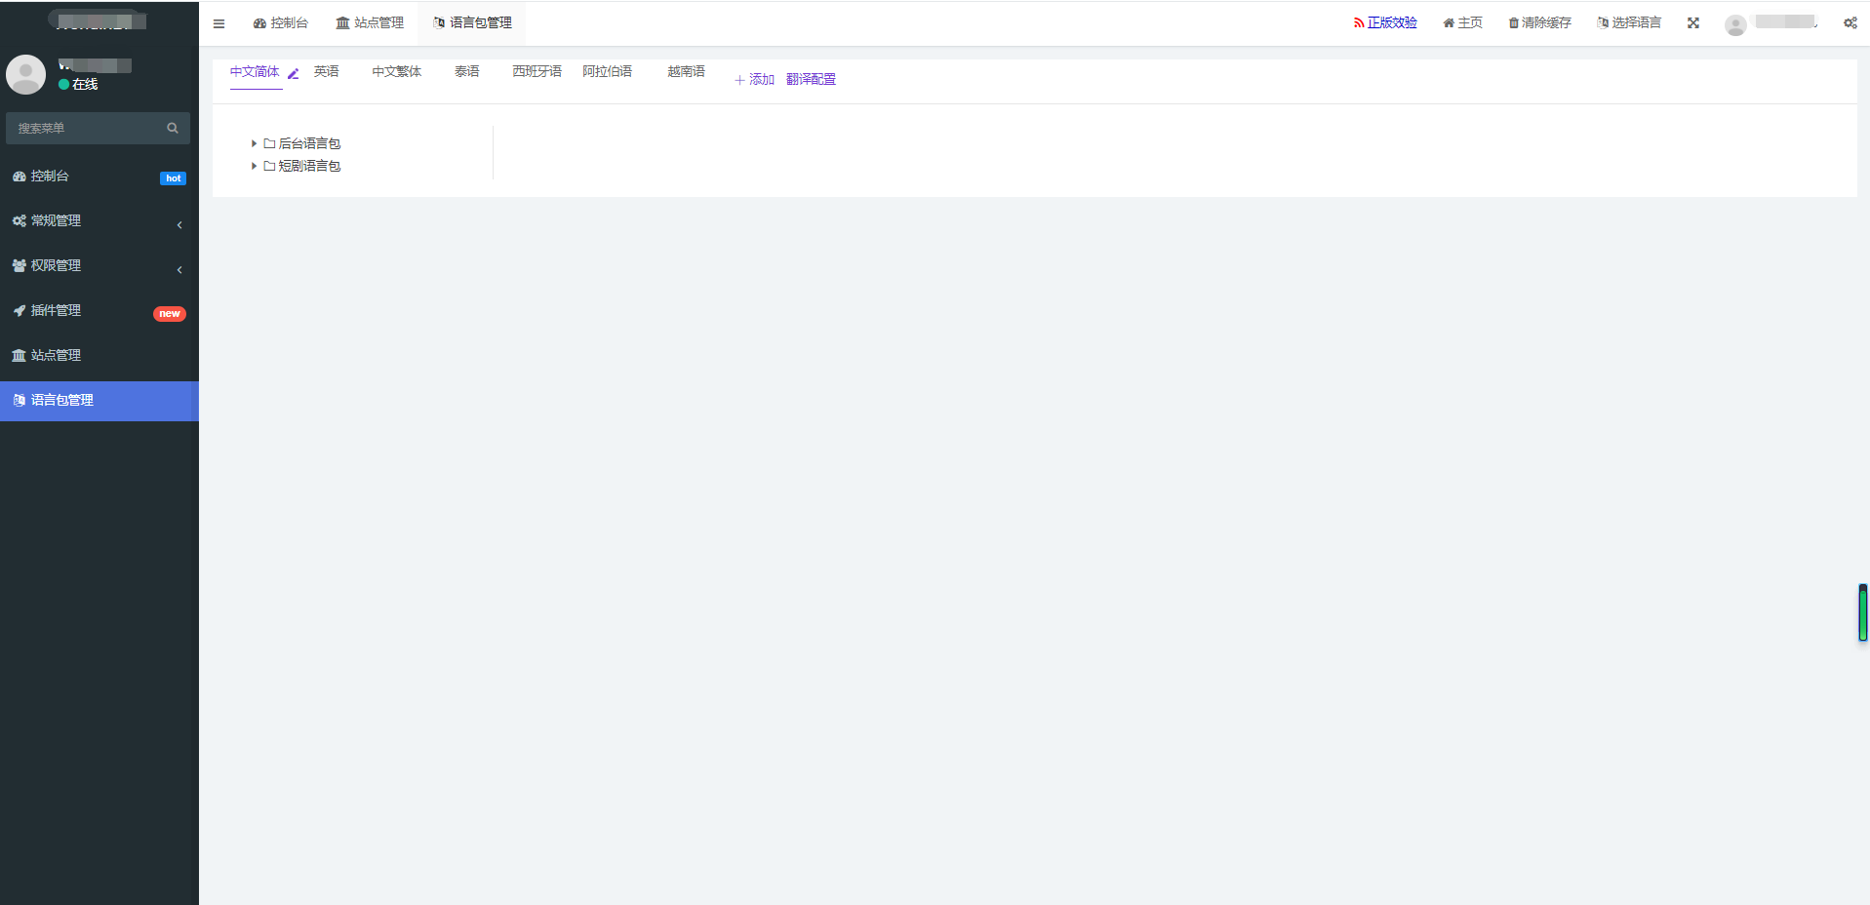This screenshot has height=905, width=1870.
Task: Open the 翻译配置 link
Action: pyautogui.click(x=811, y=80)
